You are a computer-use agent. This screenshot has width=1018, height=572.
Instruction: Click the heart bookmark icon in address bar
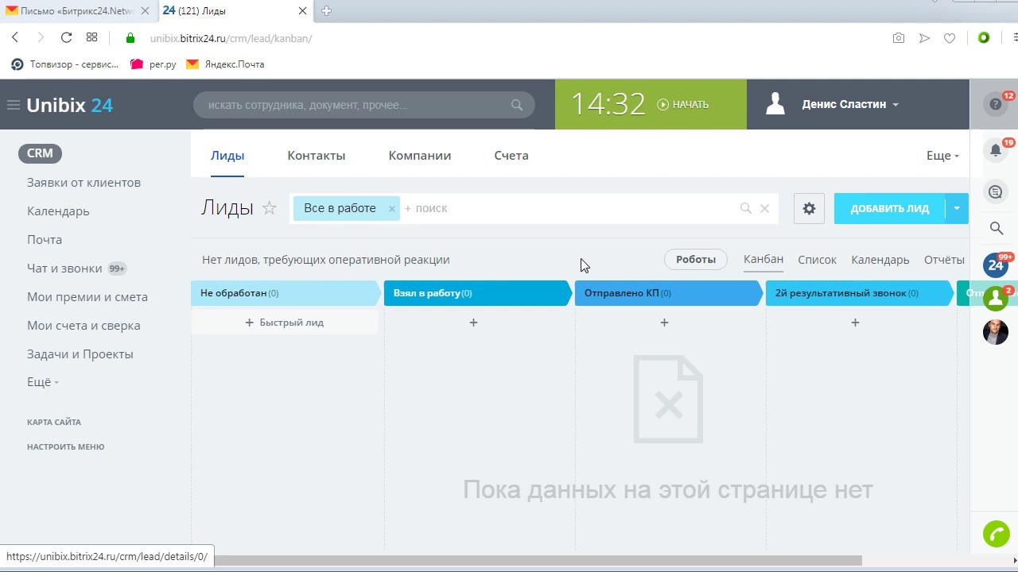point(950,38)
